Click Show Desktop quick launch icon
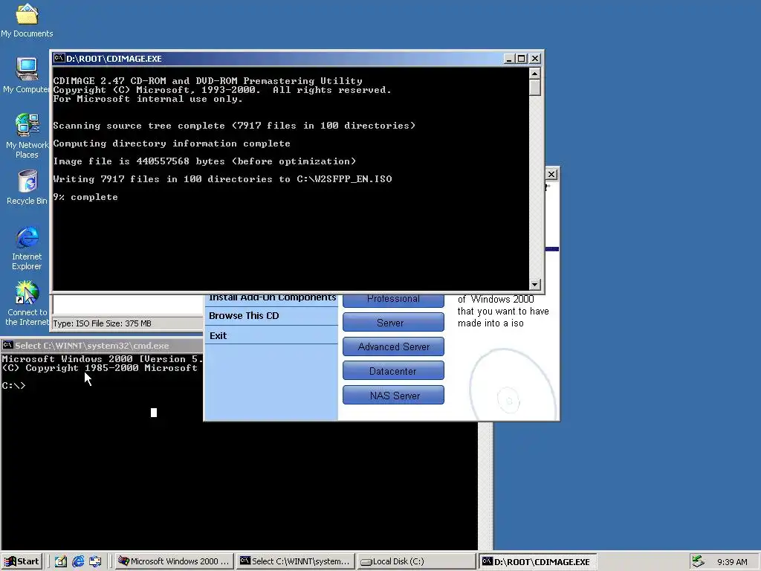Screen dimensions: 761x571 (61, 562)
